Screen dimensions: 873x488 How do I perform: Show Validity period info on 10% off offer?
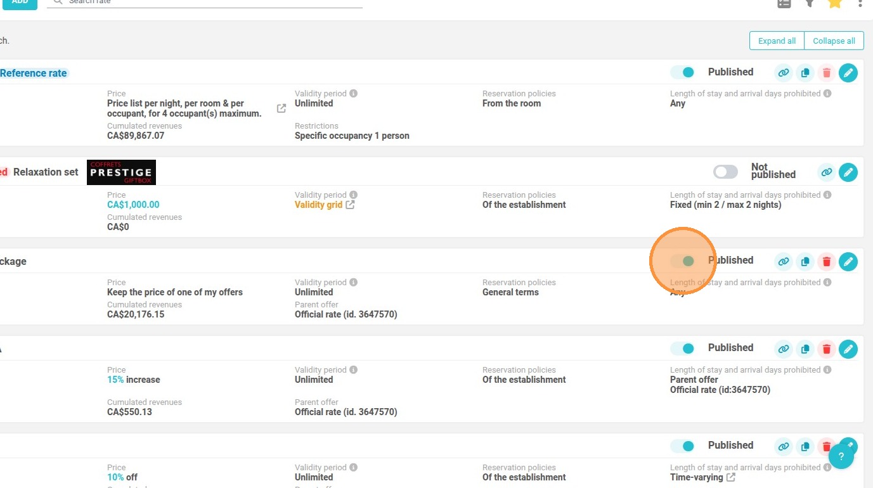click(x=353, y=467)
